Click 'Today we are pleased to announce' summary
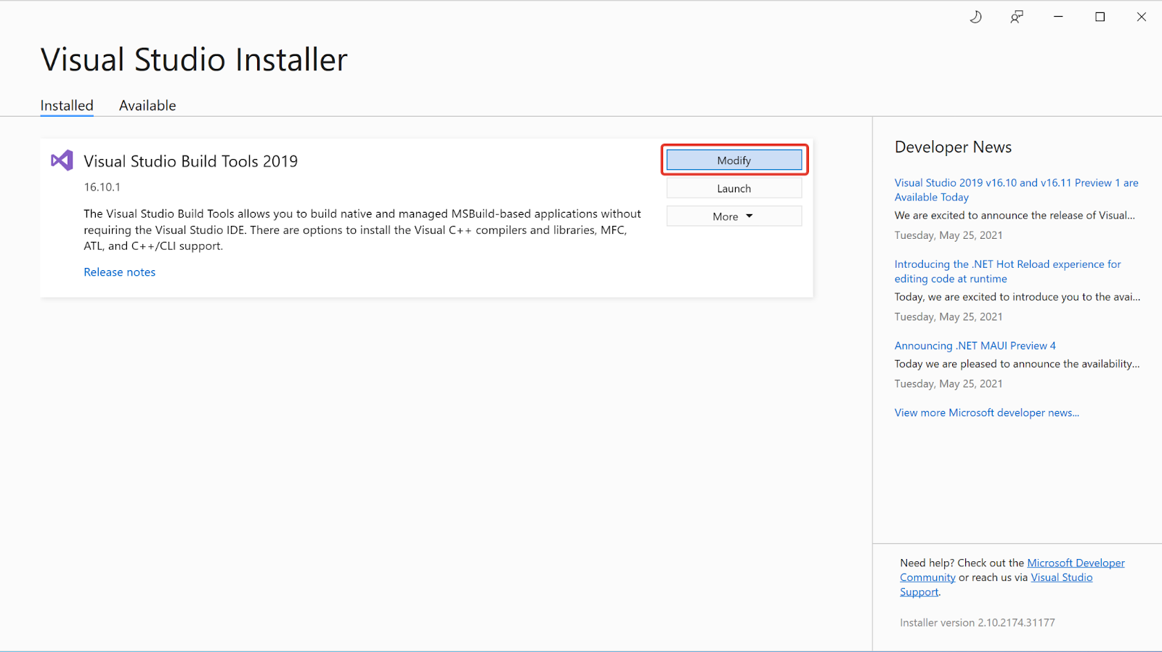 pyautogui.click(x=1017, y=364)
